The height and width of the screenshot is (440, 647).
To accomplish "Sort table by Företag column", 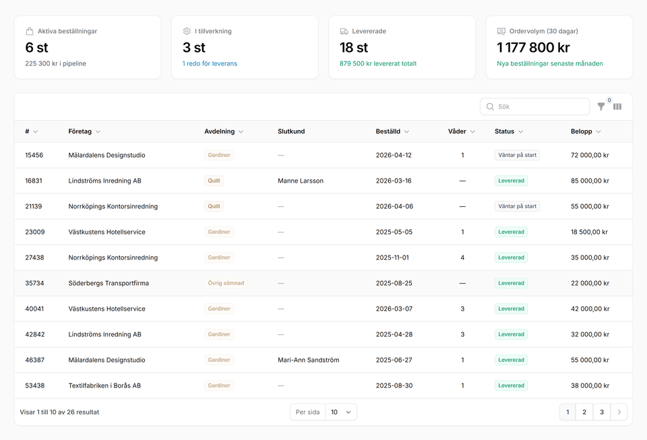I will click(x=84, y=131).
